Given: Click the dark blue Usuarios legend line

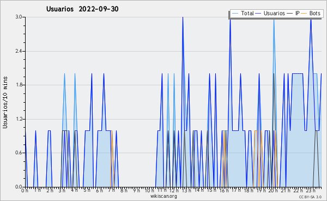Looking at the screenshot, I should point(258,14).
